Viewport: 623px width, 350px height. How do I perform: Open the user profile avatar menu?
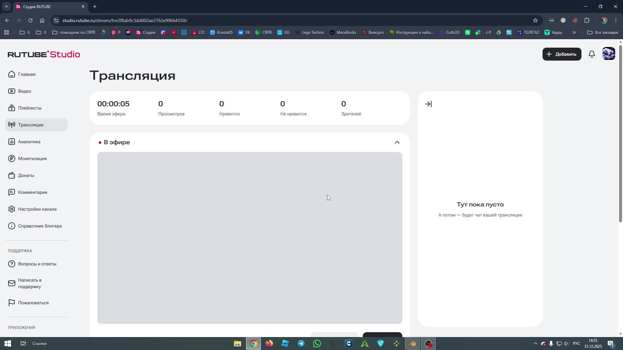click(608, 54)
